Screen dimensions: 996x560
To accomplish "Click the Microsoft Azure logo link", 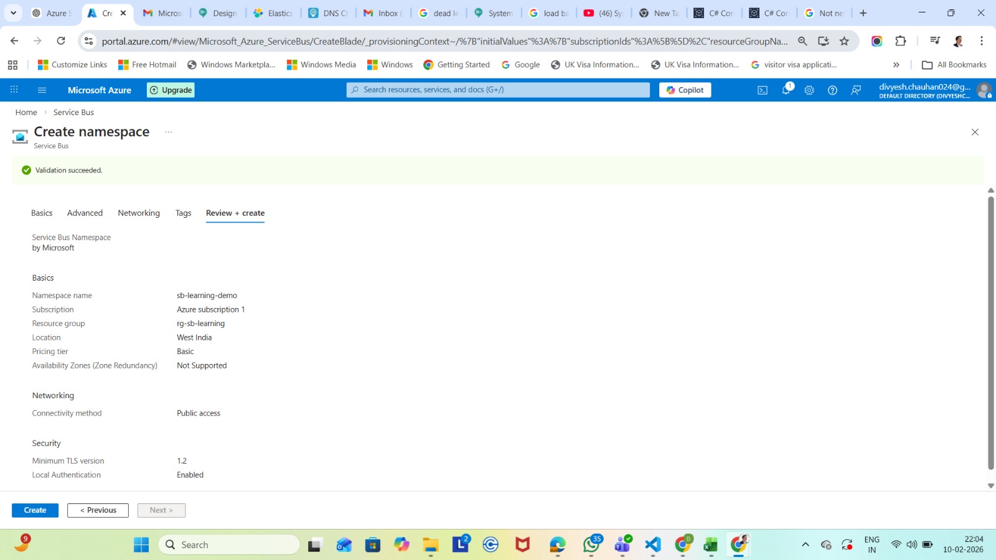I will click(100, 90).
